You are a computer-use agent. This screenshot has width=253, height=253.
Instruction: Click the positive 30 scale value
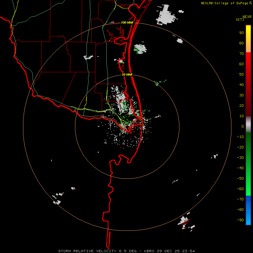pyautogui.click(x=241, y=95)
